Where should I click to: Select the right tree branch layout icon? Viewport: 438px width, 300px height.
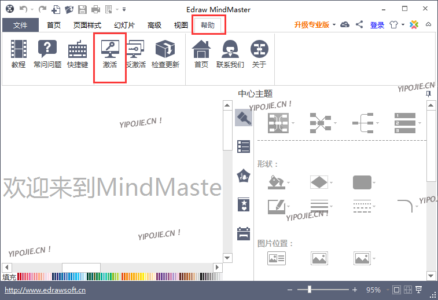pos(363,123)
